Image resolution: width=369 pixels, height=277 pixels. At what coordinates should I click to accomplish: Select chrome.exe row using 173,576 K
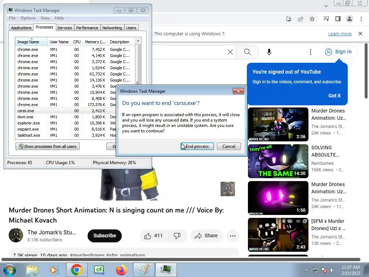[x=66, y=105]
